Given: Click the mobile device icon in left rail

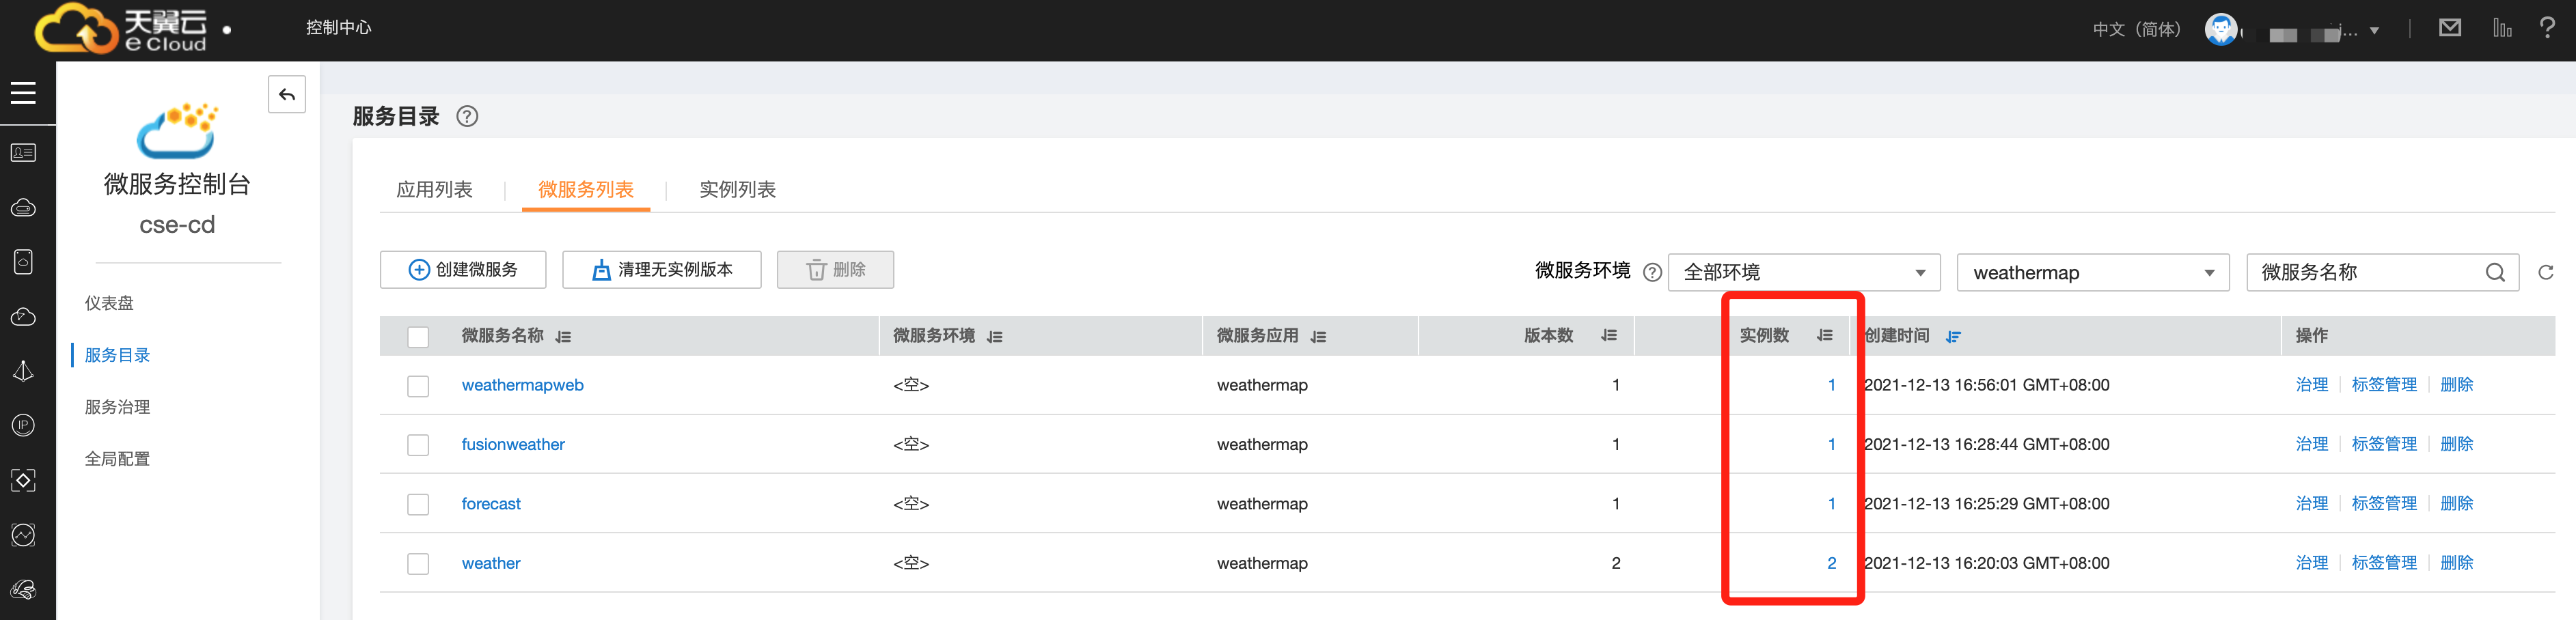Looking at the screenshot, I should 23,262.
